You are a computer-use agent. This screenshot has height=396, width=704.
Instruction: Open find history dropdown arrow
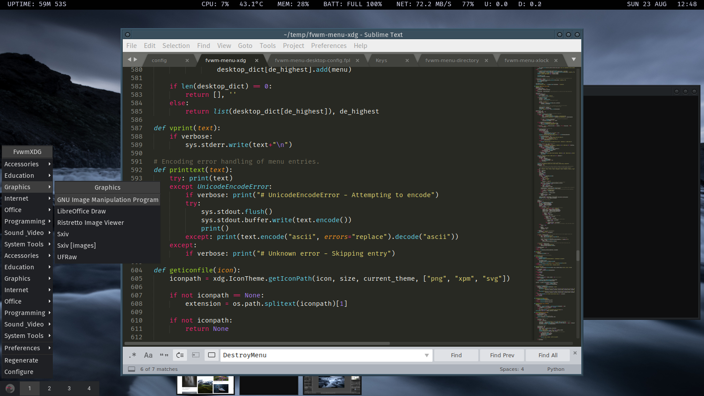pos(426,355)
